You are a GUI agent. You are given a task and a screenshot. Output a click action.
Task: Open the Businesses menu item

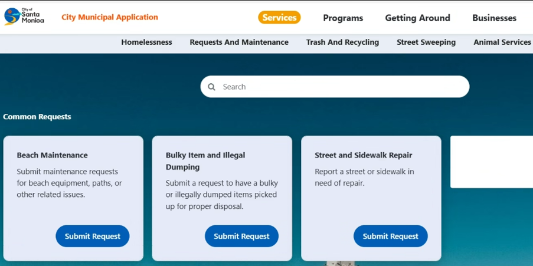click(494, 18)
